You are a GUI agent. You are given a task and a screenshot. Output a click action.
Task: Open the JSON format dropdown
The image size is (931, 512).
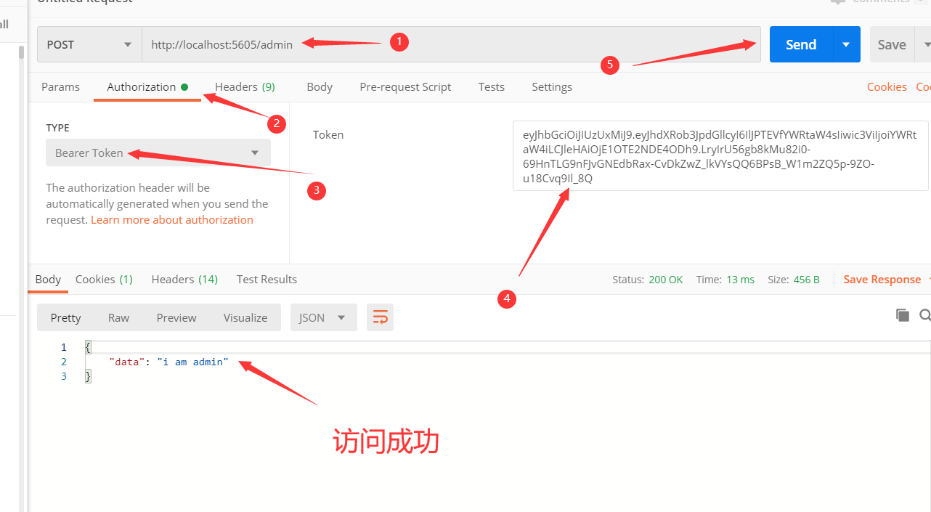324,317
